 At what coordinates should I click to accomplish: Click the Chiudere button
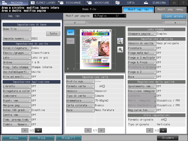click(168, 138)
